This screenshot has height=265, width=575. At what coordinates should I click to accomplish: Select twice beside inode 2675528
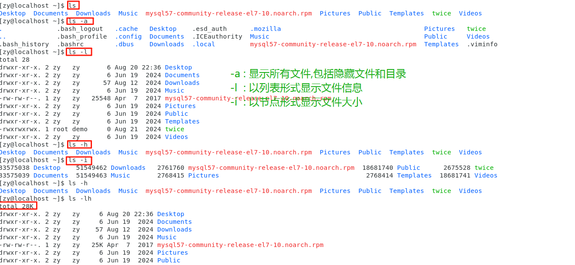(x=484, y=168)
